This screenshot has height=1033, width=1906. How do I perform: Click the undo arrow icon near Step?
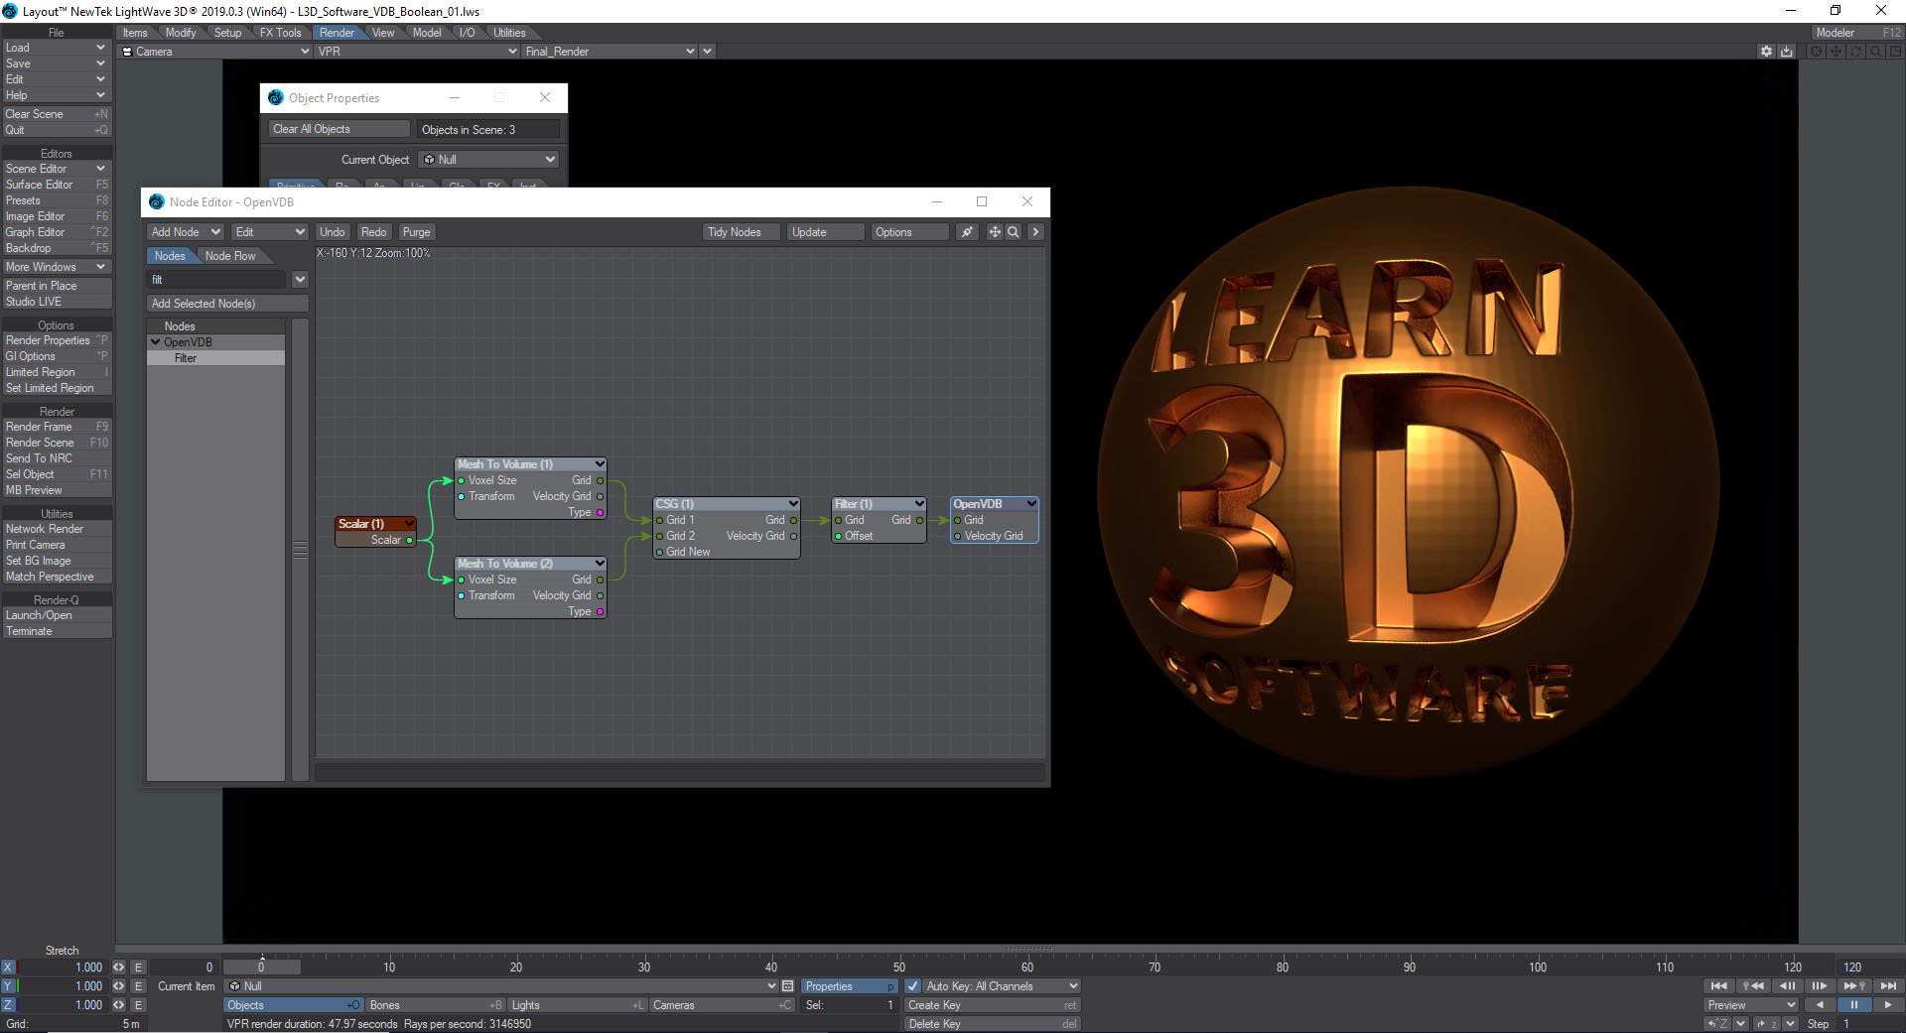click(x=1715, y=1024)
